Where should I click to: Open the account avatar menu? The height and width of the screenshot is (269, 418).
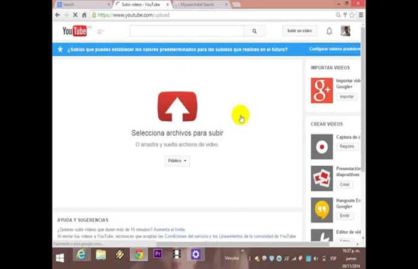[345, 31]
